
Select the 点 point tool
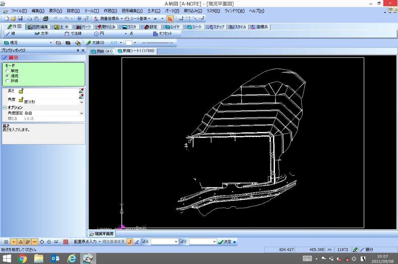click(x=129, y=33)
